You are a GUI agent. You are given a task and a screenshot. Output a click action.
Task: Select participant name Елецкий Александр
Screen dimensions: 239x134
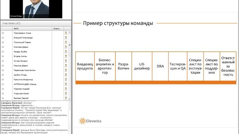coord(23,38)
